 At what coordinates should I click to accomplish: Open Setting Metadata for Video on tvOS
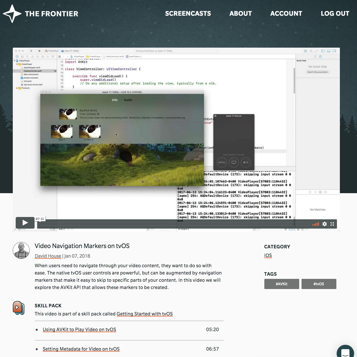coord(81,349)
